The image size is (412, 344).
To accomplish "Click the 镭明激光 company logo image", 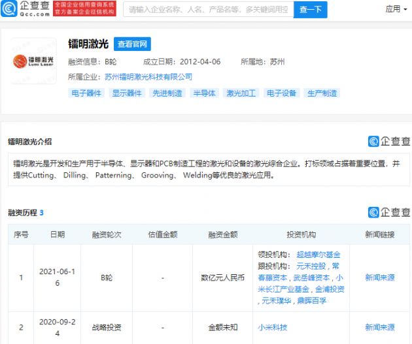I will click(33, 61).
